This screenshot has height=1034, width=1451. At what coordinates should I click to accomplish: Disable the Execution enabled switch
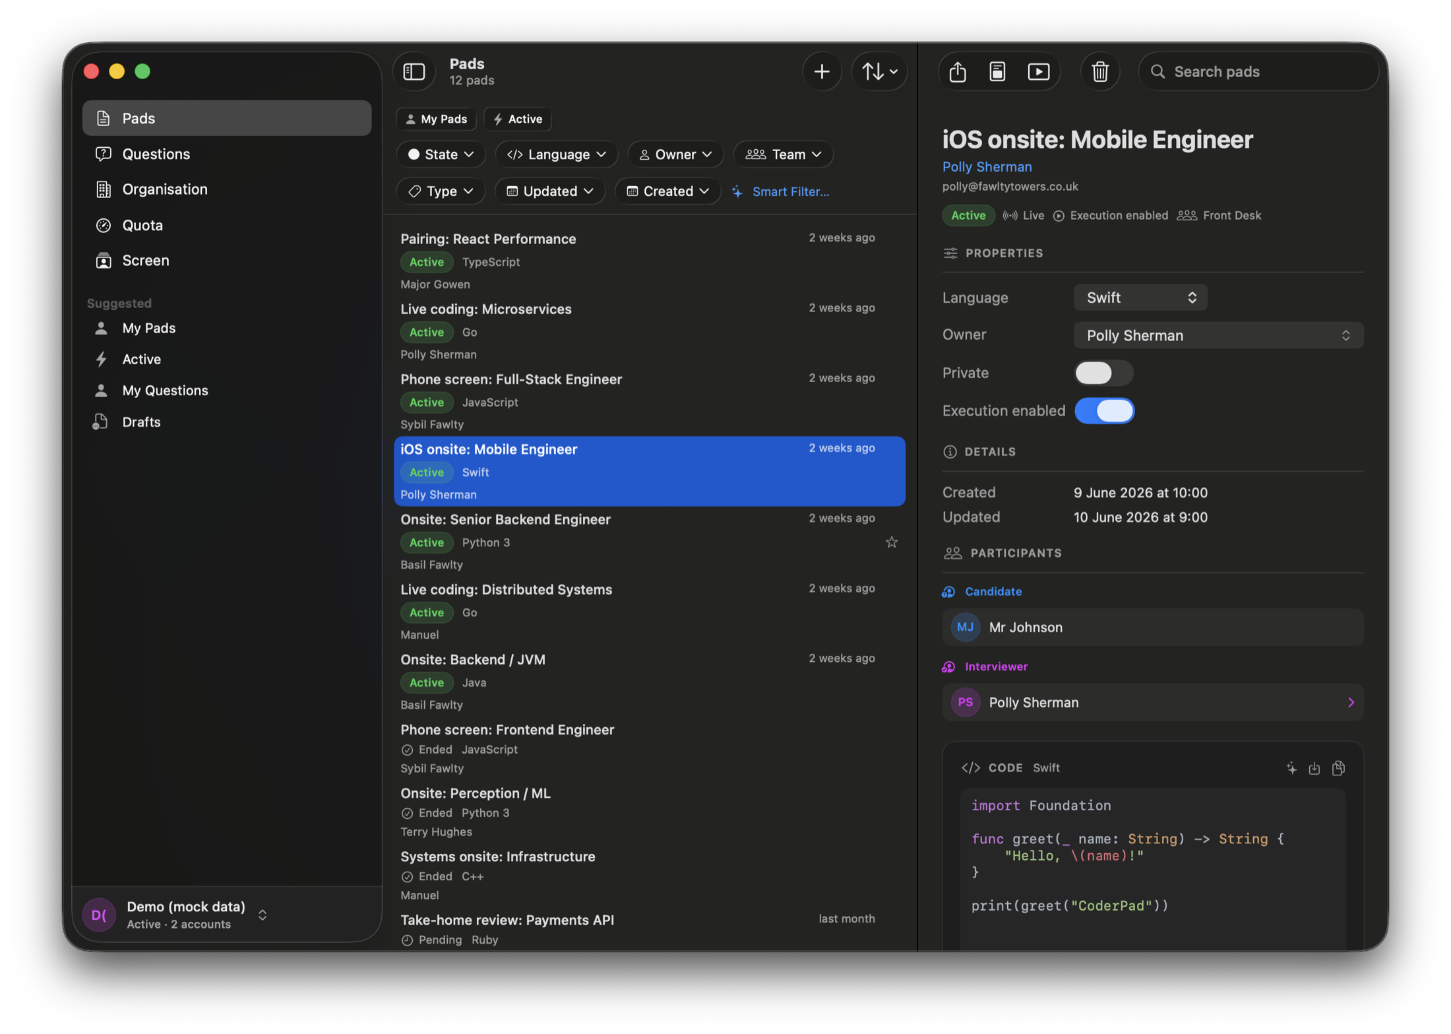click(1104, 410)
